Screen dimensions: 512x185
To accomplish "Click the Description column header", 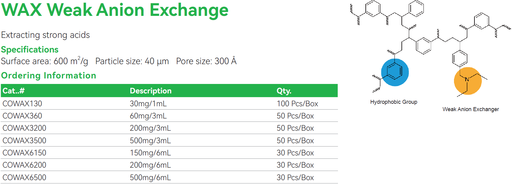I will [x=151, y=91].
